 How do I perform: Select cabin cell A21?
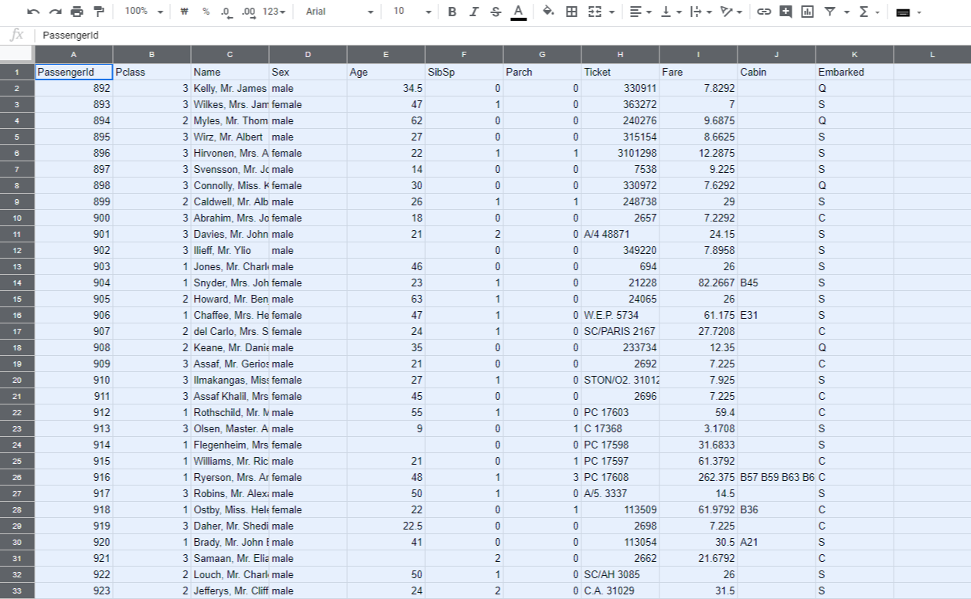[x=776, y=542]
